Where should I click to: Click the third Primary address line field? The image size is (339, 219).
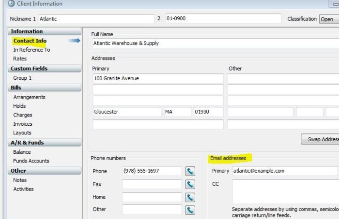(158, 101)
